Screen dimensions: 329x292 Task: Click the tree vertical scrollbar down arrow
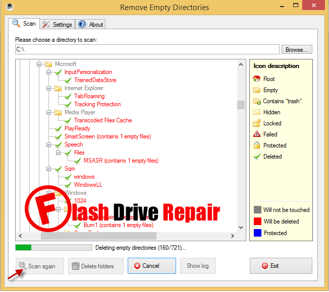(x=241, y=228)
